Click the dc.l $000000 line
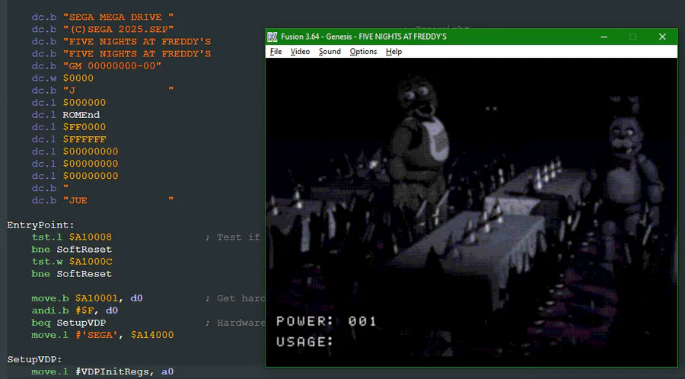The image size is (685, 379). point(68,103)
